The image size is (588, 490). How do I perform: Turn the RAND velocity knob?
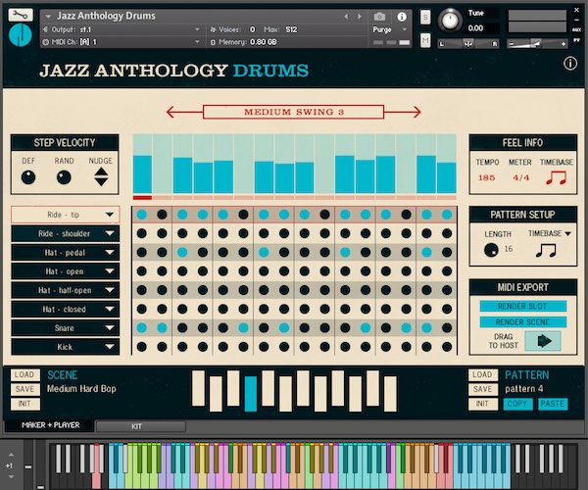coord(64,177)
